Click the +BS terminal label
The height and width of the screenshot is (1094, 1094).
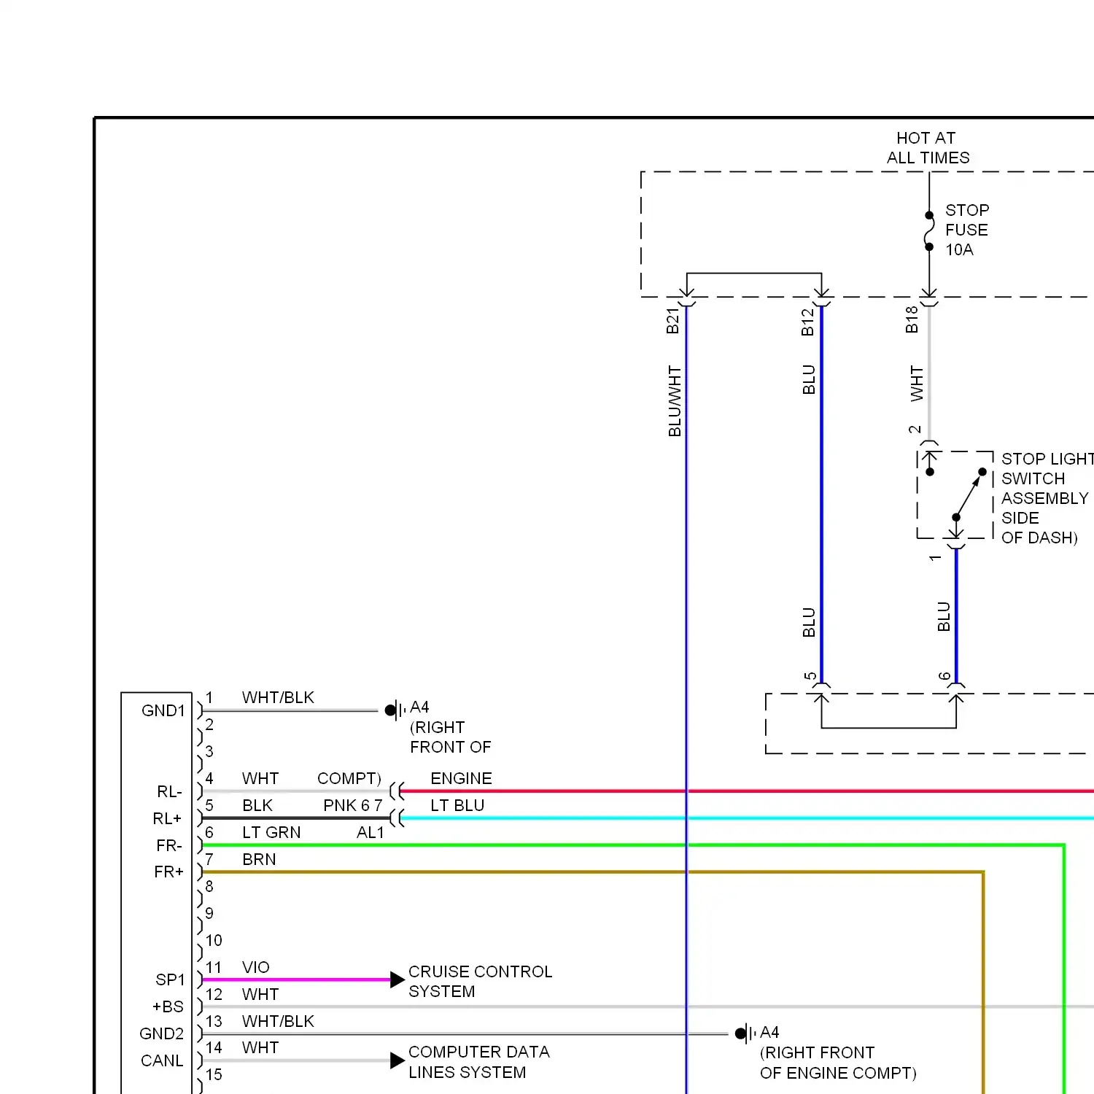point(168,1006)
